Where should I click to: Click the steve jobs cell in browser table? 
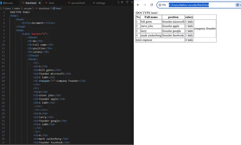(x=151, y=26)
